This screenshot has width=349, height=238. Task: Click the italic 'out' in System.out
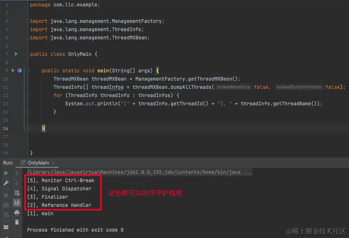[x=90, y=103]
